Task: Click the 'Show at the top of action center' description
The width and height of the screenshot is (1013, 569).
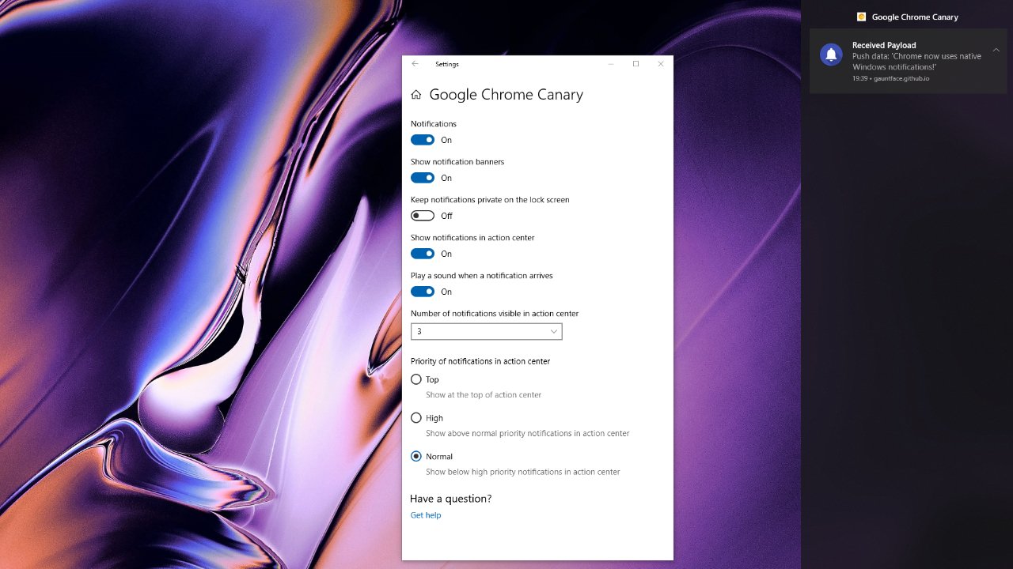Action: 484,395
